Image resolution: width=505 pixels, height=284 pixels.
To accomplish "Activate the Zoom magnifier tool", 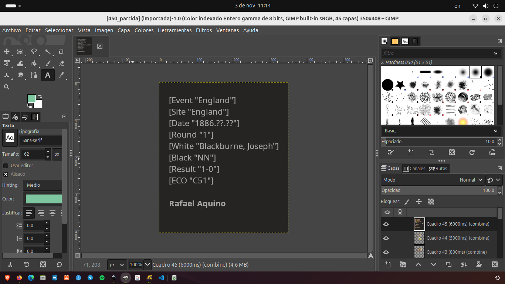I will [7, 87].
